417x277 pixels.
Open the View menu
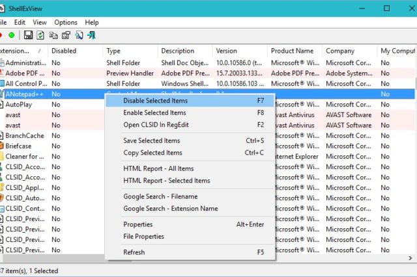pyautogui.click(x=40, y=22)
